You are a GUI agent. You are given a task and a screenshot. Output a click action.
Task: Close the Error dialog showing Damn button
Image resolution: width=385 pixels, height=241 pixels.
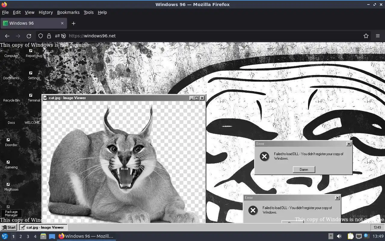coord(349,144)
